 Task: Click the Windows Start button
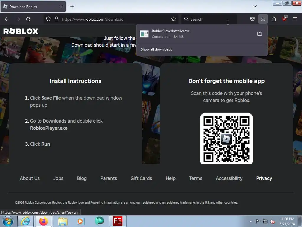(8, 221)
